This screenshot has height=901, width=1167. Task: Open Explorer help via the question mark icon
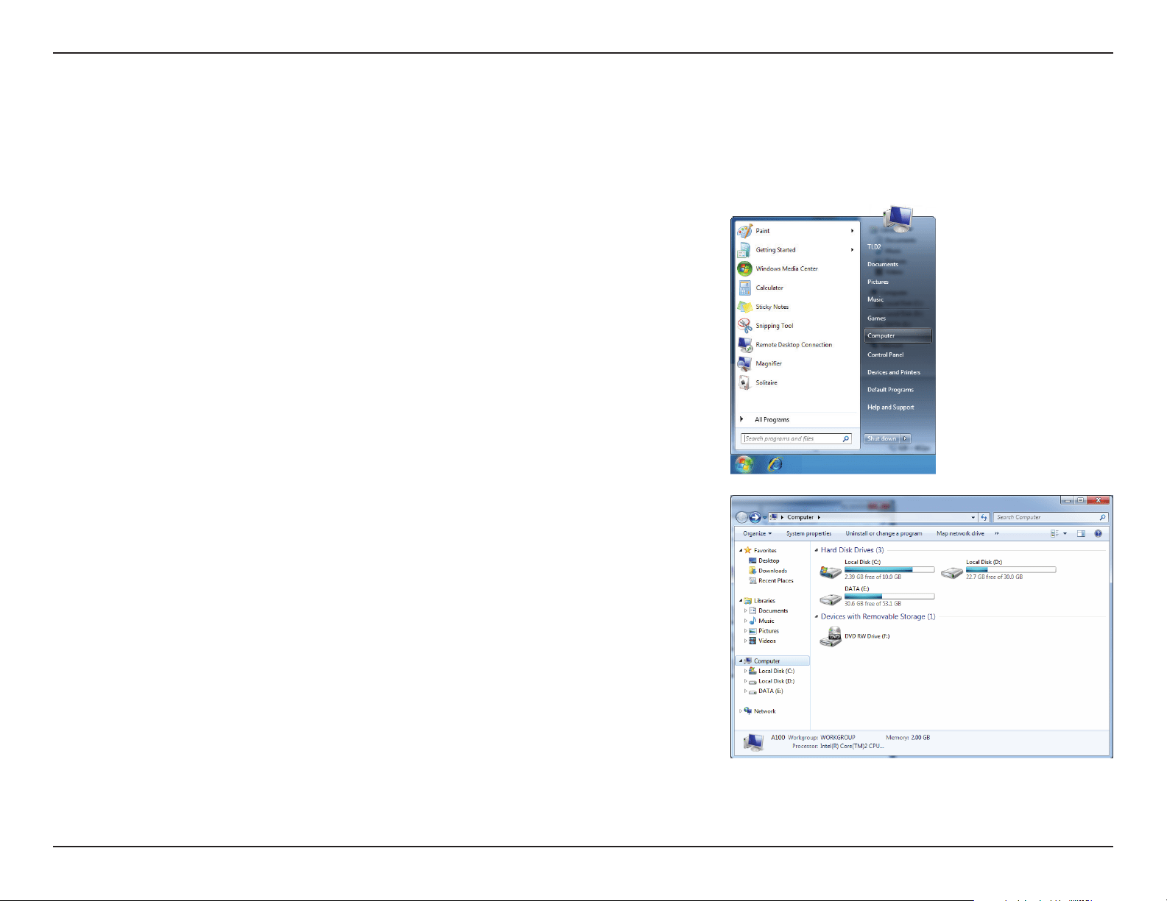point(1099,534)
